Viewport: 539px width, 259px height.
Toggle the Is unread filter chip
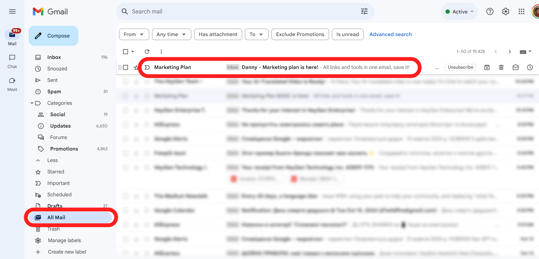tap(347, 34)
